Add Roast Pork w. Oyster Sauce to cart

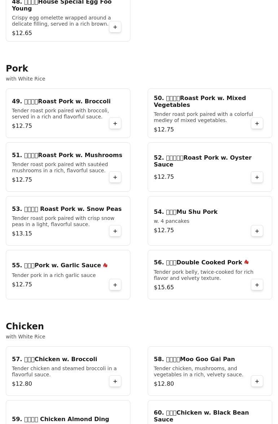point(257,177)
